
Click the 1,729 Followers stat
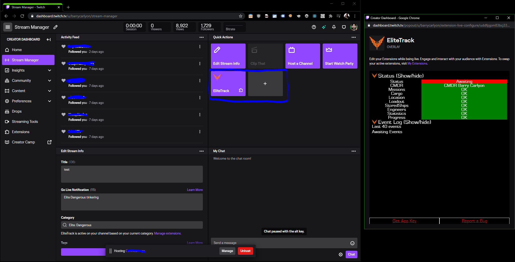[x=209, y=27]
